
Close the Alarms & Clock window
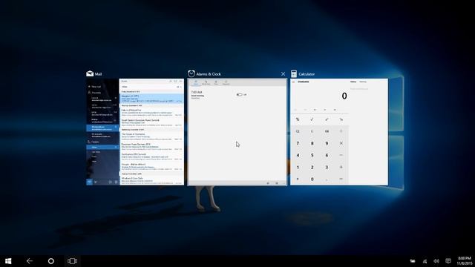(283, 74)
